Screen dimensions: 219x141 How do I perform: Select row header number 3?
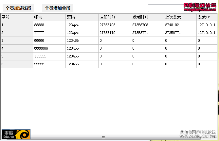17,41
